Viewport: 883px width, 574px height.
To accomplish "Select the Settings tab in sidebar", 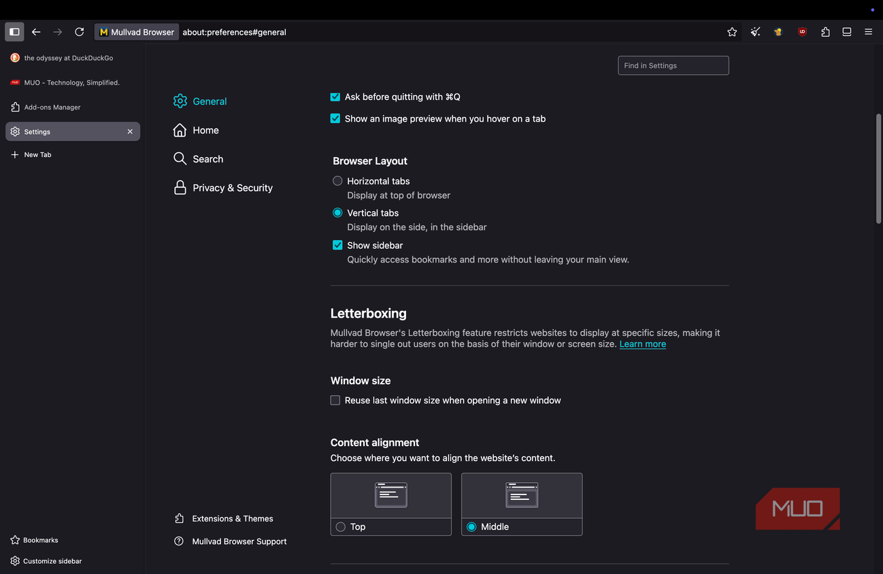I will (73, 131).
